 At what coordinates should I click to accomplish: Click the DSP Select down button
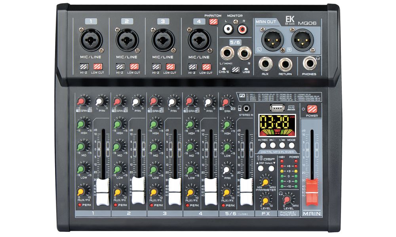(271, 169)
